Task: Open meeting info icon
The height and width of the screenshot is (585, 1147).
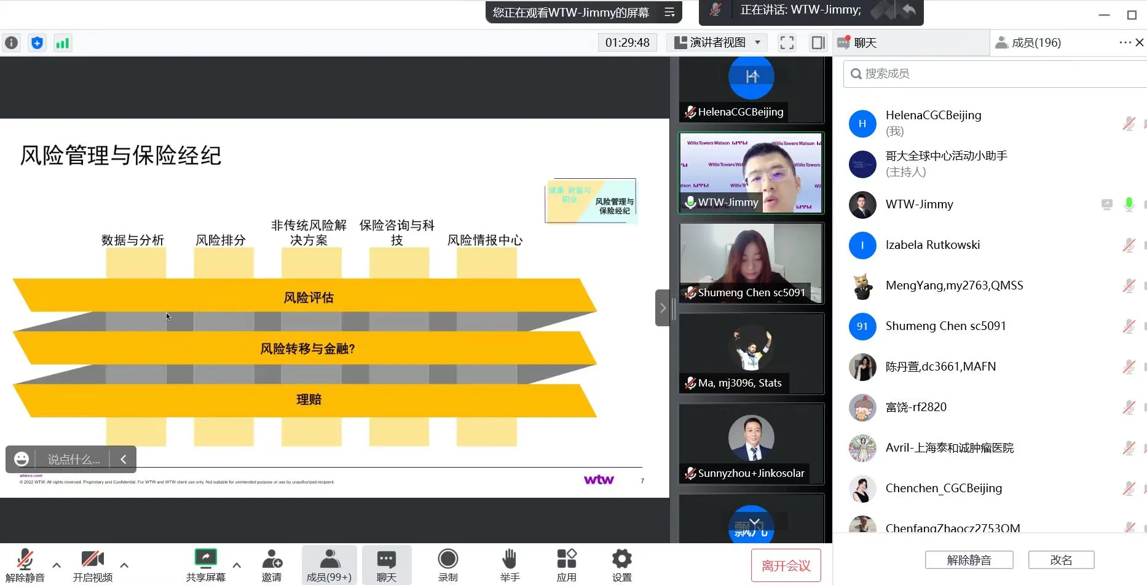Action: point(12,43)
